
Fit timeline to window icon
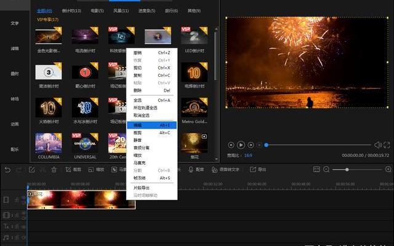coord(316,170)
